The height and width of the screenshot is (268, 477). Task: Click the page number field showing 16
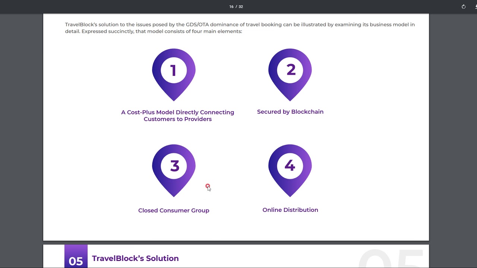point(231,7)
